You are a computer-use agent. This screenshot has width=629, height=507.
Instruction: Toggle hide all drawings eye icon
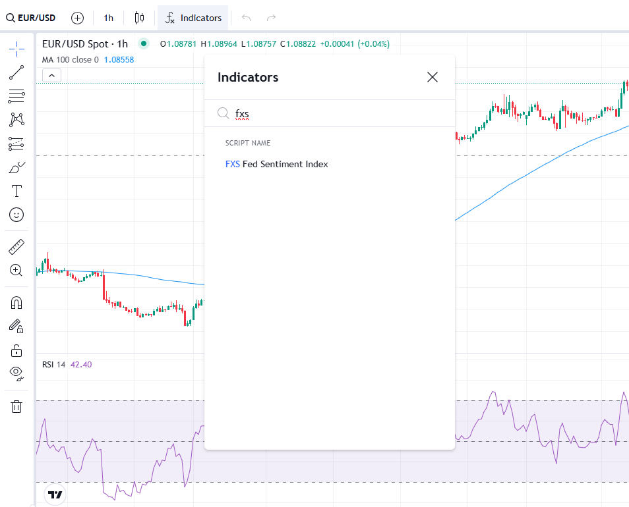click(16, 373)
